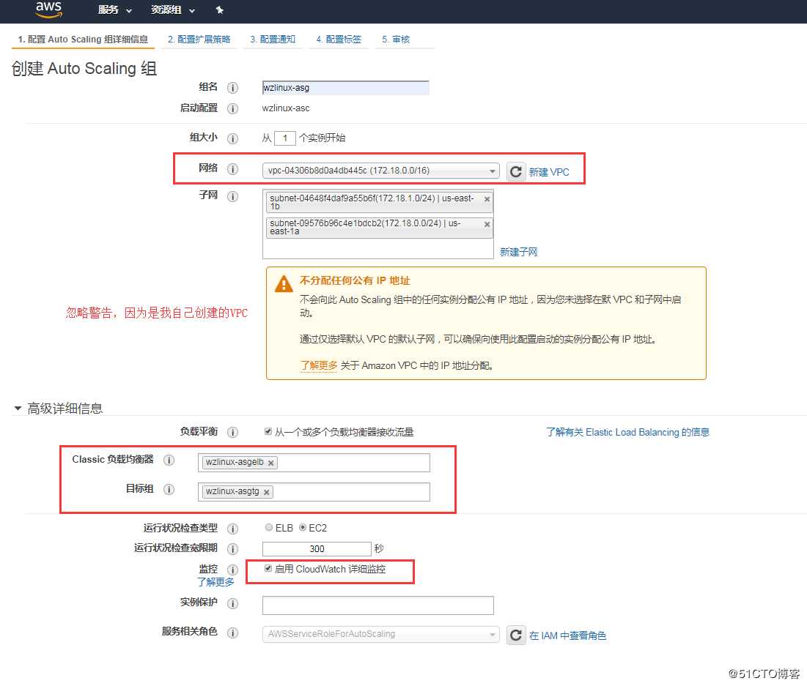Go to step 4 配置标签 tab
This screenshot has height=686, width=807.
click(339, 40)
